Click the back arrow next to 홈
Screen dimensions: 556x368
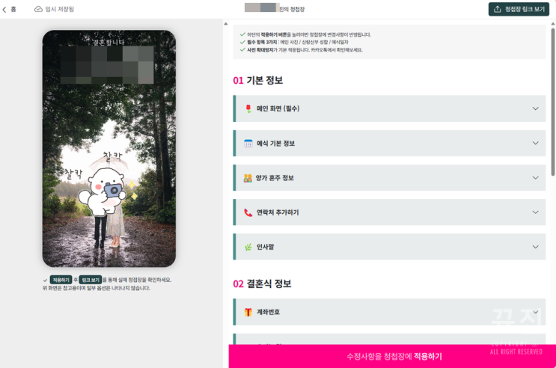4,10
